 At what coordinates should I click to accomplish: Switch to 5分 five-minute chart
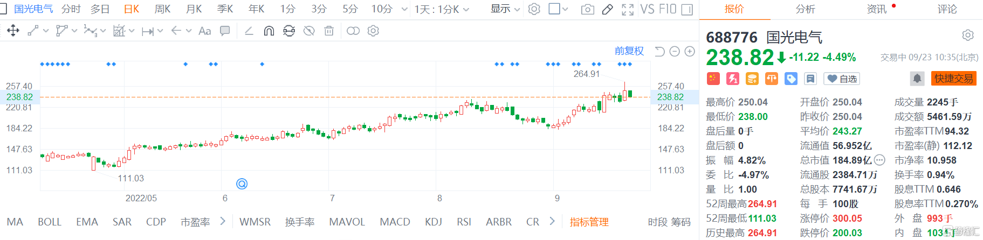point(350,9)
